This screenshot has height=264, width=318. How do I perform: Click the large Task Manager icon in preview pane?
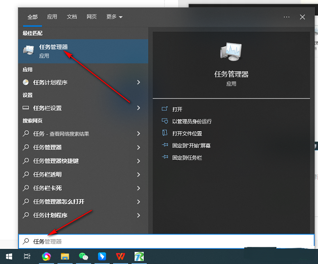[x=231, y=52]
